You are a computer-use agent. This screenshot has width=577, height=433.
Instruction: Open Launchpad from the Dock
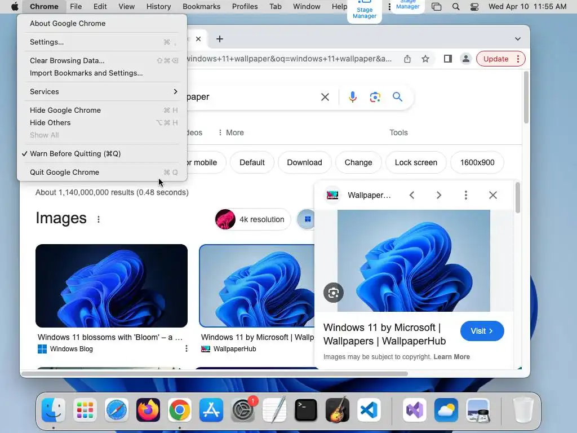click(85, 410)
